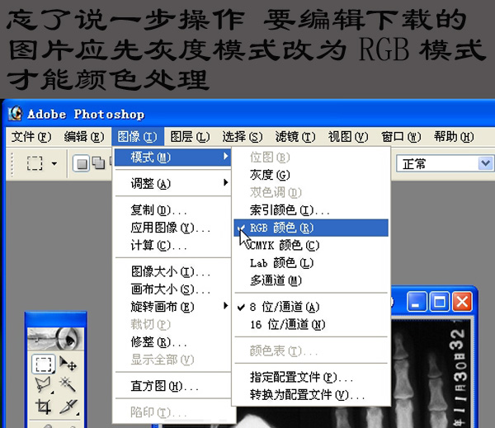Viewport: 495px width, 428px height.
Task: Open the 窗口(W) menu
Action: pyautogui.click(x=401, y=137)
